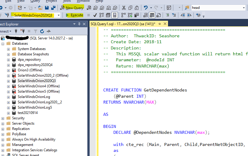The image size is (248, 156).
Task: Click the Connect Object Explorer plug icon
Action: click(x=16, y=31)
